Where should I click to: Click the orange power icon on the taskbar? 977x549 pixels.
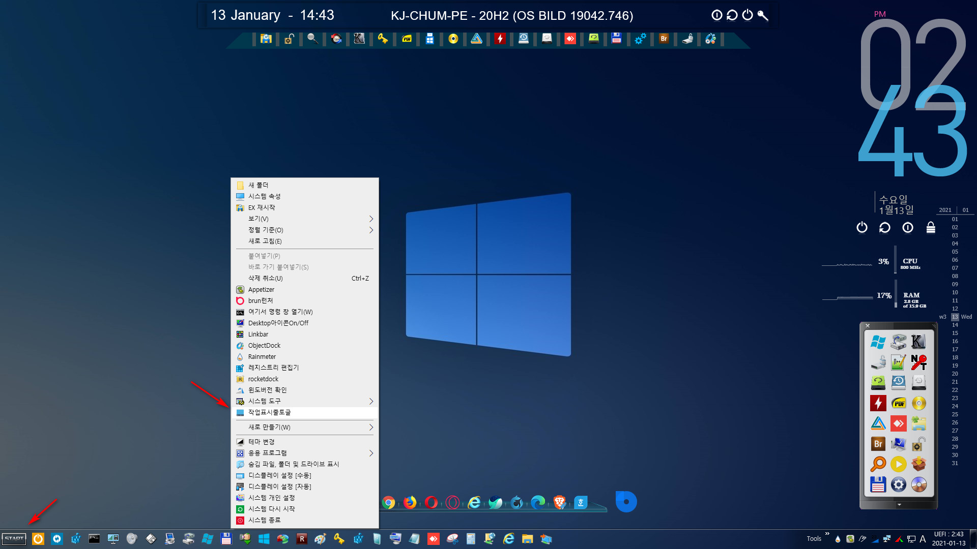(38, 539)
